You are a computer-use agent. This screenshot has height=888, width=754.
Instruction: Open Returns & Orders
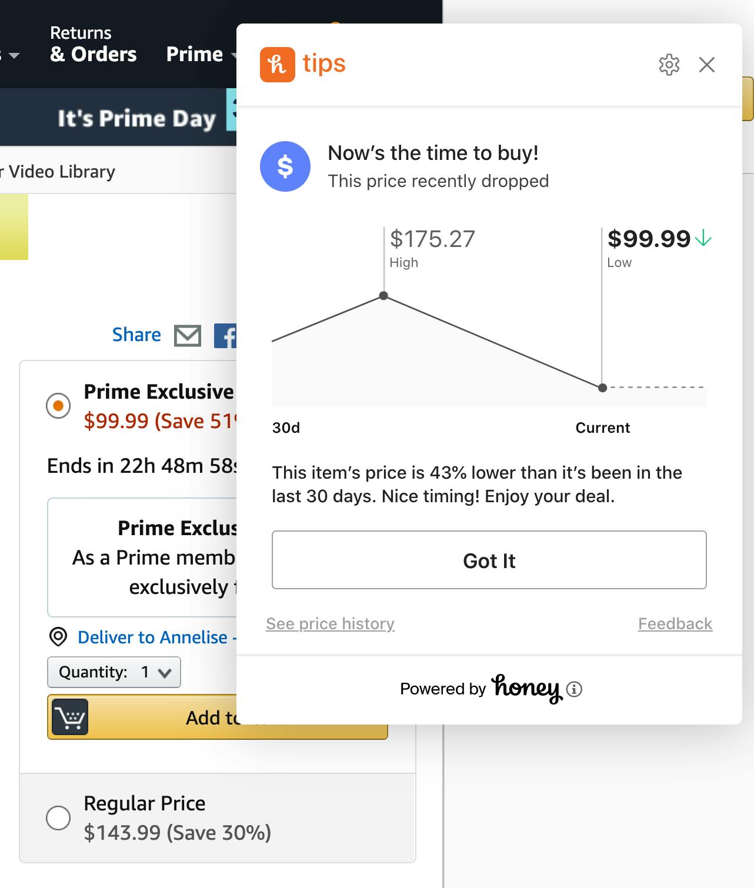click(x=93, y=44)
